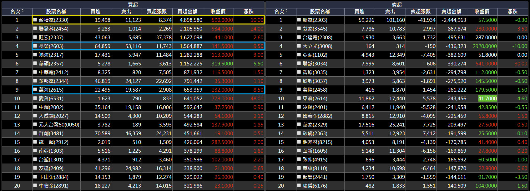The image size is (530, 191).
Task: Open stock 大成鋼(2027)
Action: [53, 116]
